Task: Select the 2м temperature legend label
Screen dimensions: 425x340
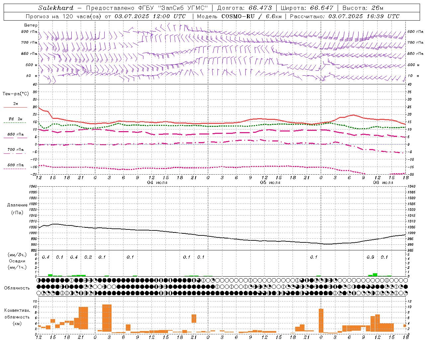Action: coord(16,104)
